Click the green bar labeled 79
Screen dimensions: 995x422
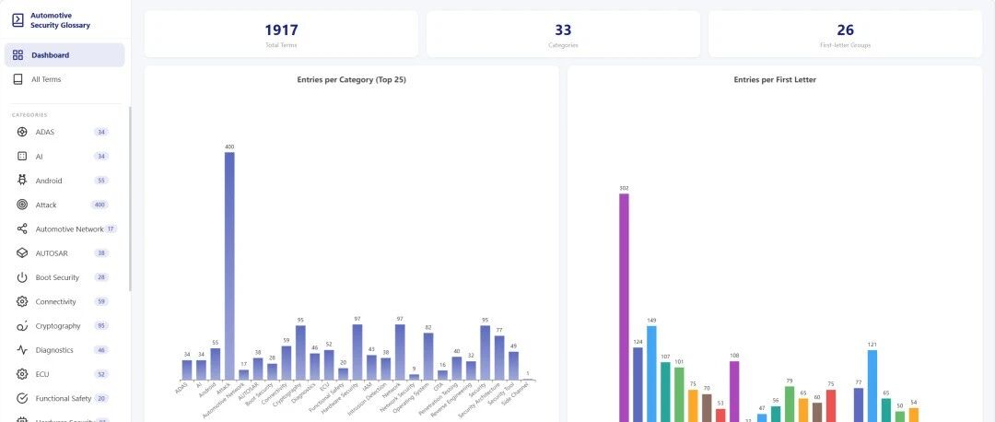click(790, 404)
